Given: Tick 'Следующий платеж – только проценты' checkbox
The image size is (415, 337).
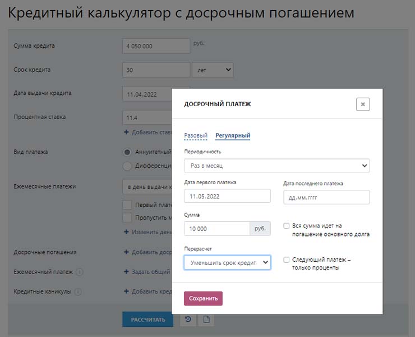Looking at the screenshot, I should click(287, 260).
